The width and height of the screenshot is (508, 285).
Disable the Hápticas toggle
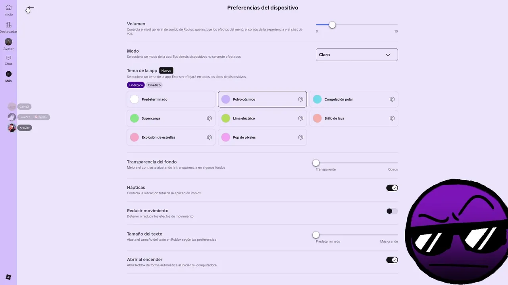[x=392, y=188]
